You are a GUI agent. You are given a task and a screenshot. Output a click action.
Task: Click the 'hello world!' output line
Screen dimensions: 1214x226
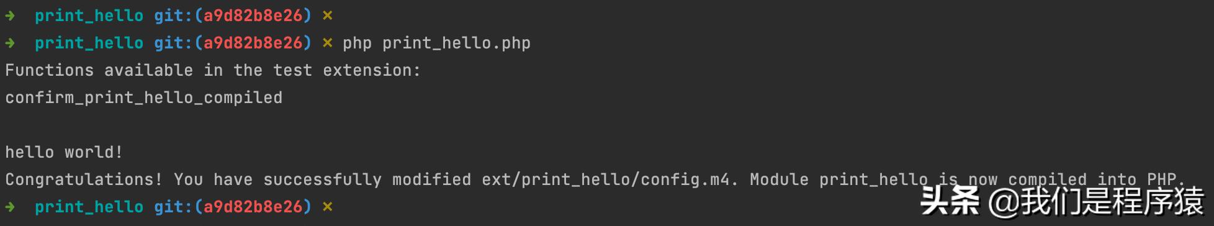click(65, 152)
